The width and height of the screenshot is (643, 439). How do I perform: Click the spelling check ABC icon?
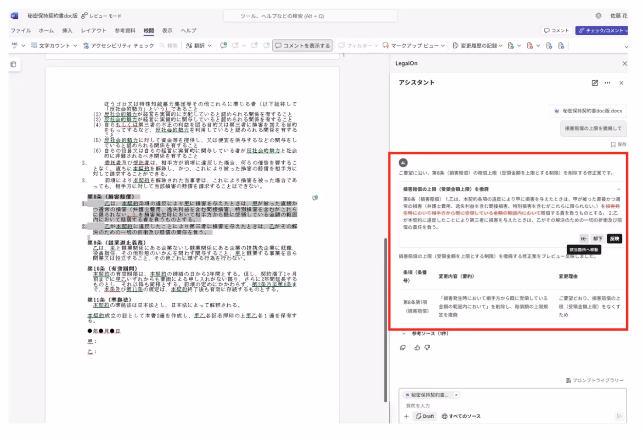coord(14,45)
